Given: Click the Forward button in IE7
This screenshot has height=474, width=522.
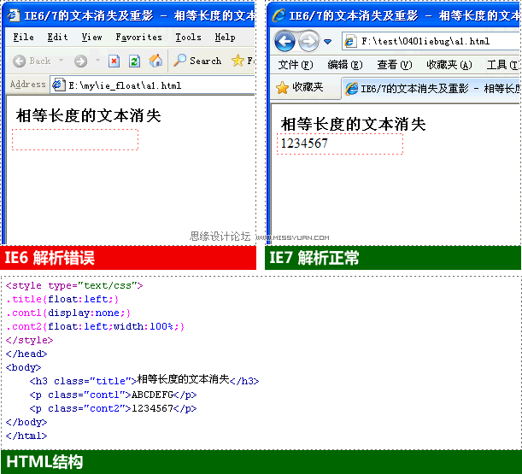Looking at the screenshot, I should (x=308, y=42).
